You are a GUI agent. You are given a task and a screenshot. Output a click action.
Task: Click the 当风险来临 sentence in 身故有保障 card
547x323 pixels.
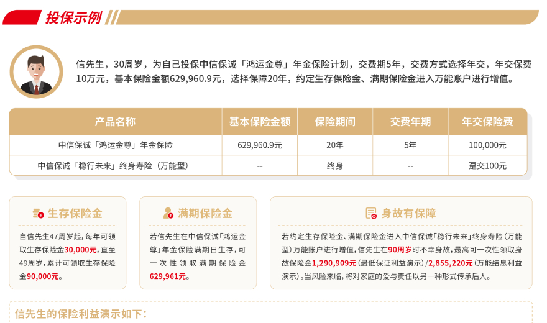click(398, 276)
